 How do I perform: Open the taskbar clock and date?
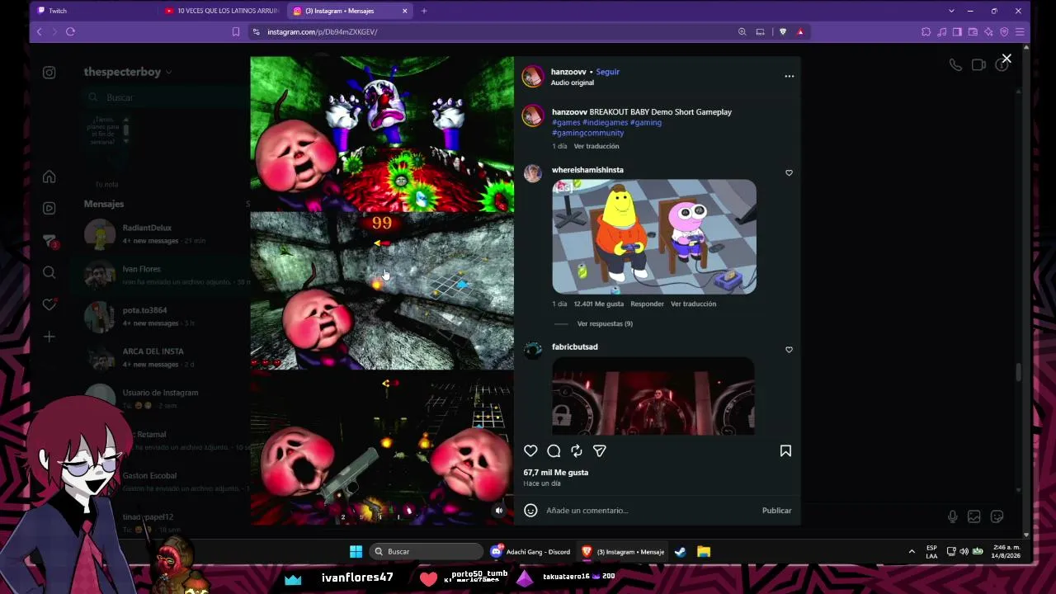click(x=1006, y=551)
